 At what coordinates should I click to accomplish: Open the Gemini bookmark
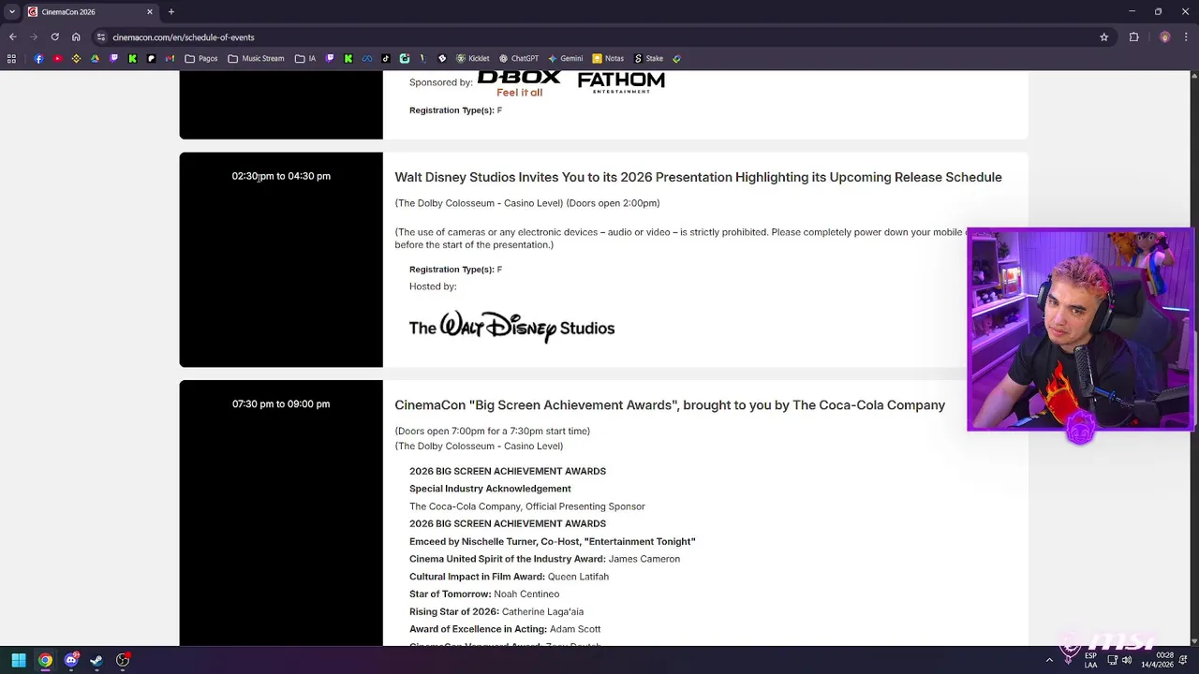[566, 58]
